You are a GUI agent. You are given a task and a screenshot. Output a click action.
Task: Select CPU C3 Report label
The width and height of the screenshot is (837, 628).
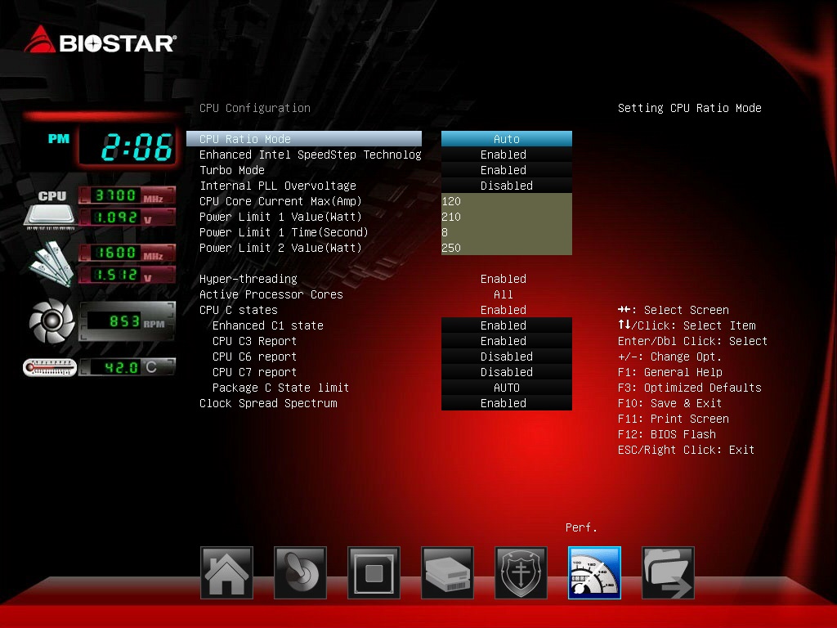point(255,341)
